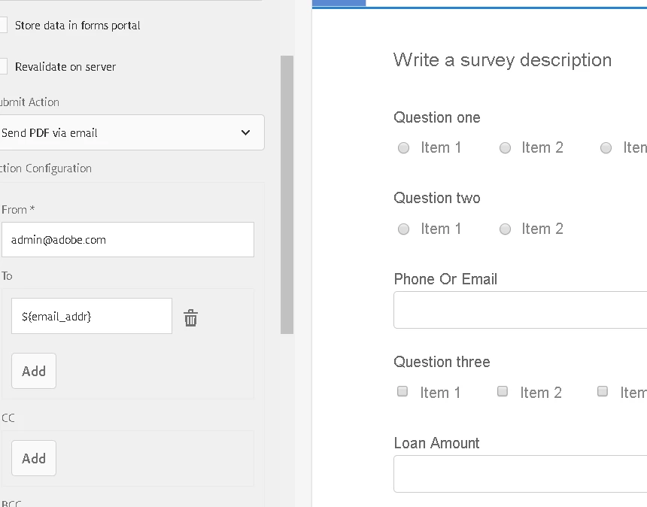This screenshot has height=507, width=647.
Task: Check Item 2 under Question three
Action: (503, 392)
